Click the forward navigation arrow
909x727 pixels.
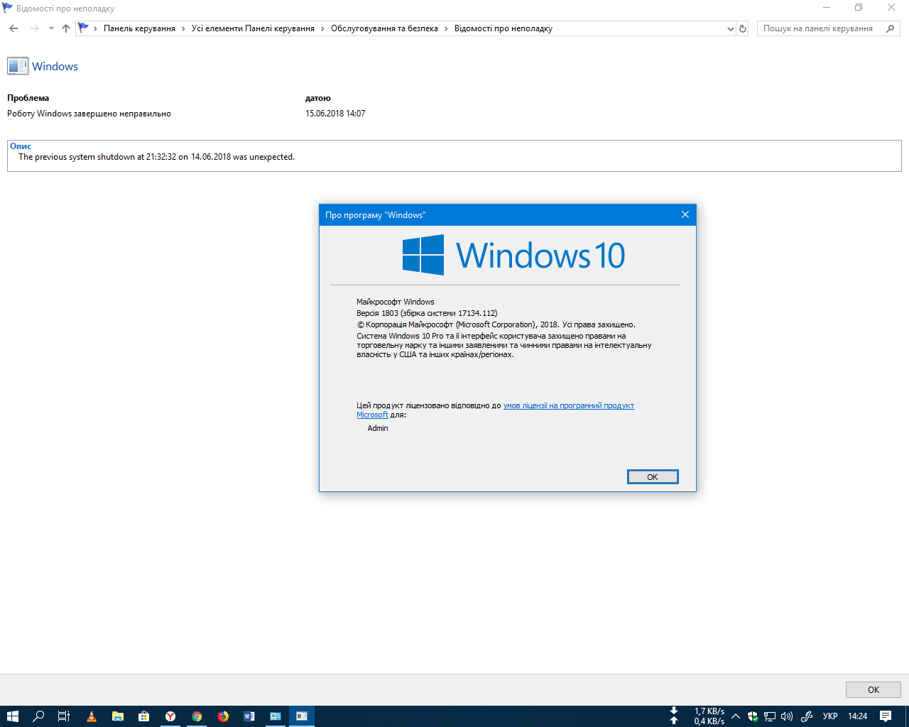(34, 28)
